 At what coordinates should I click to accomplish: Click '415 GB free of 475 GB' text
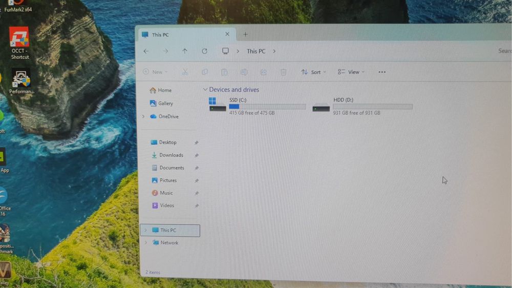[x=252, y=113]
